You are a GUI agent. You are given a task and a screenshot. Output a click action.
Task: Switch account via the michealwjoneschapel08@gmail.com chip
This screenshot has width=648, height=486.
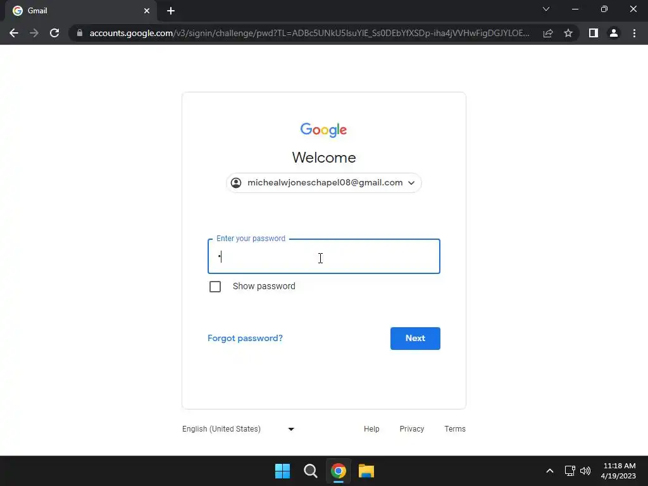(x=324, y=183)
